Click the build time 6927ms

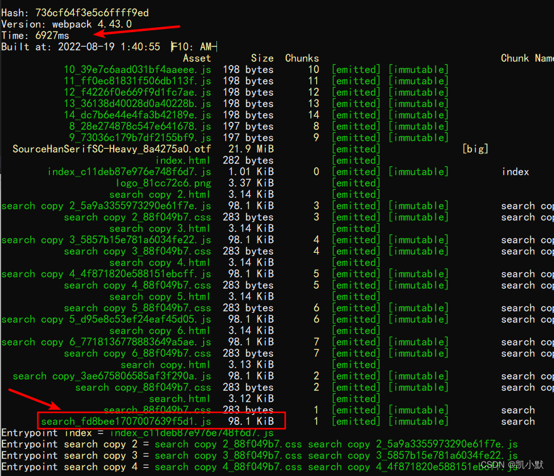coord(52,35)
